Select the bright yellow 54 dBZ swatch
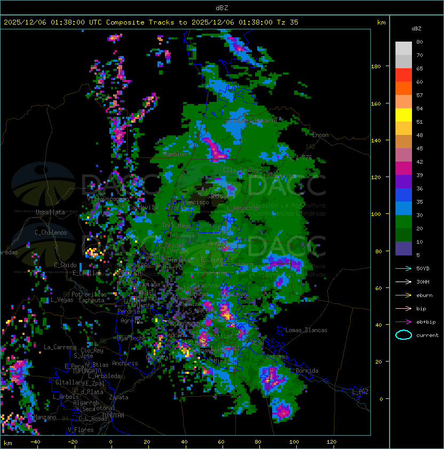Image resolution: width=444 pixels, height=449 pixels. [403, 115]
